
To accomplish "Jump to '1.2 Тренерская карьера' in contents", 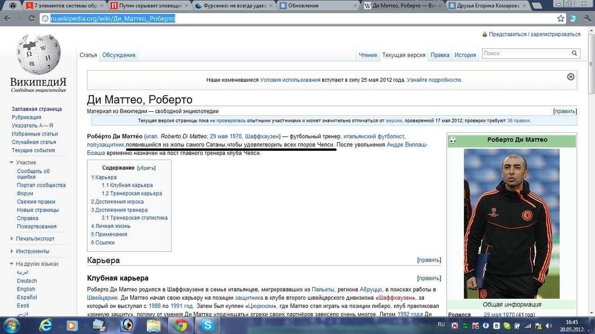I will tap(132, 193).
